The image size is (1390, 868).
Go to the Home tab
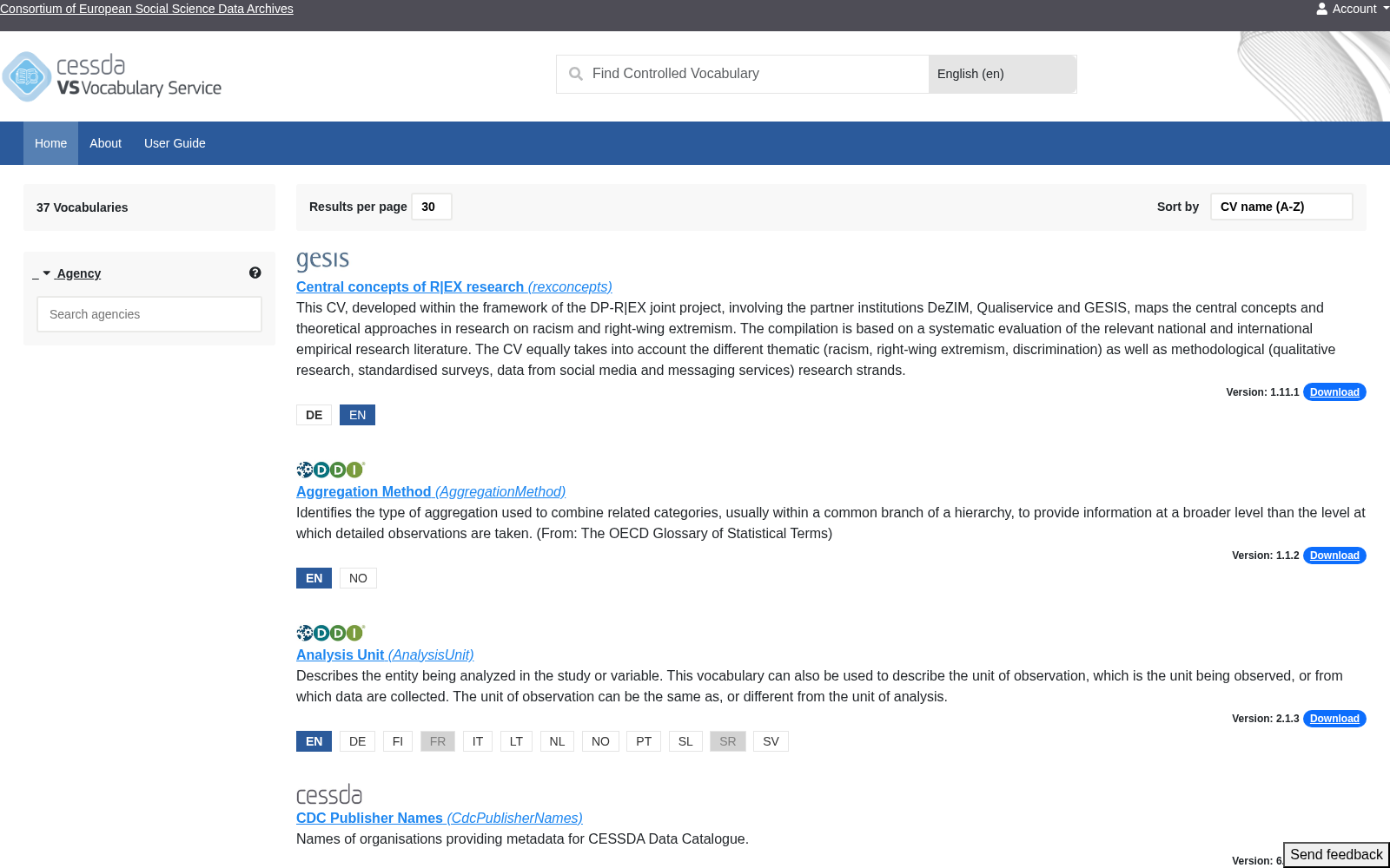pyautogui.click(x=50, y=143)
